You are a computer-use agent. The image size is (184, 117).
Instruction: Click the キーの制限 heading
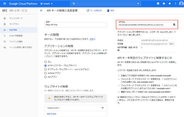52,35
